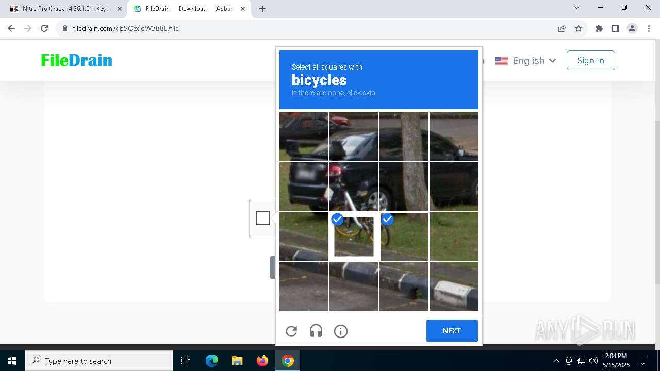660x371 pixels.
Task: Select tile with black car rear bumper
Action: 304,187
